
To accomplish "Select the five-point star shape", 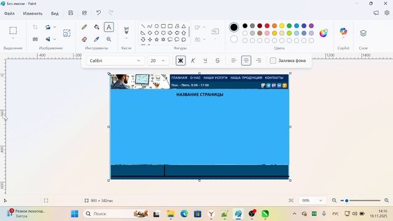I will pos(157,39).
